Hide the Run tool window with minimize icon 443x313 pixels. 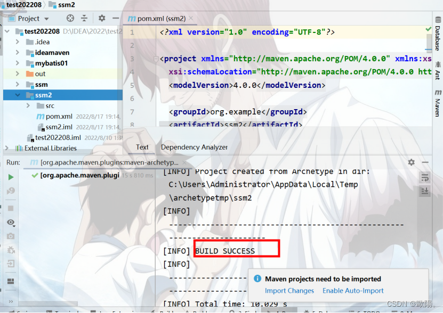(x=425, y=162)
